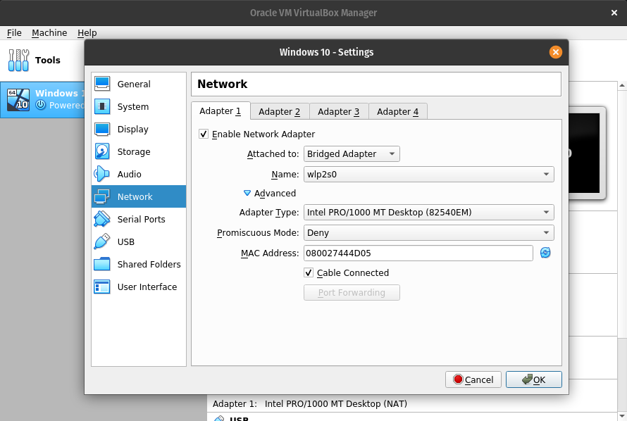Screen dimensions: 627x421
Task: Open the Promiscuous Mode dropdown
Action: tap(428, 233)
